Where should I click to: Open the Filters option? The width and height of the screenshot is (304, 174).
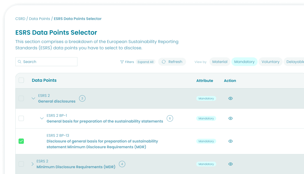point(127,62)
